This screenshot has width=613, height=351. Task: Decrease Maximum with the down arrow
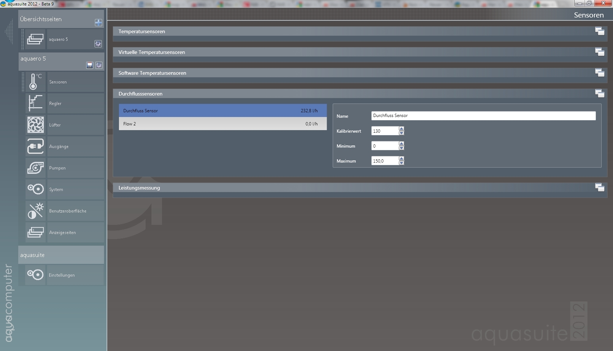pos(401,163)
